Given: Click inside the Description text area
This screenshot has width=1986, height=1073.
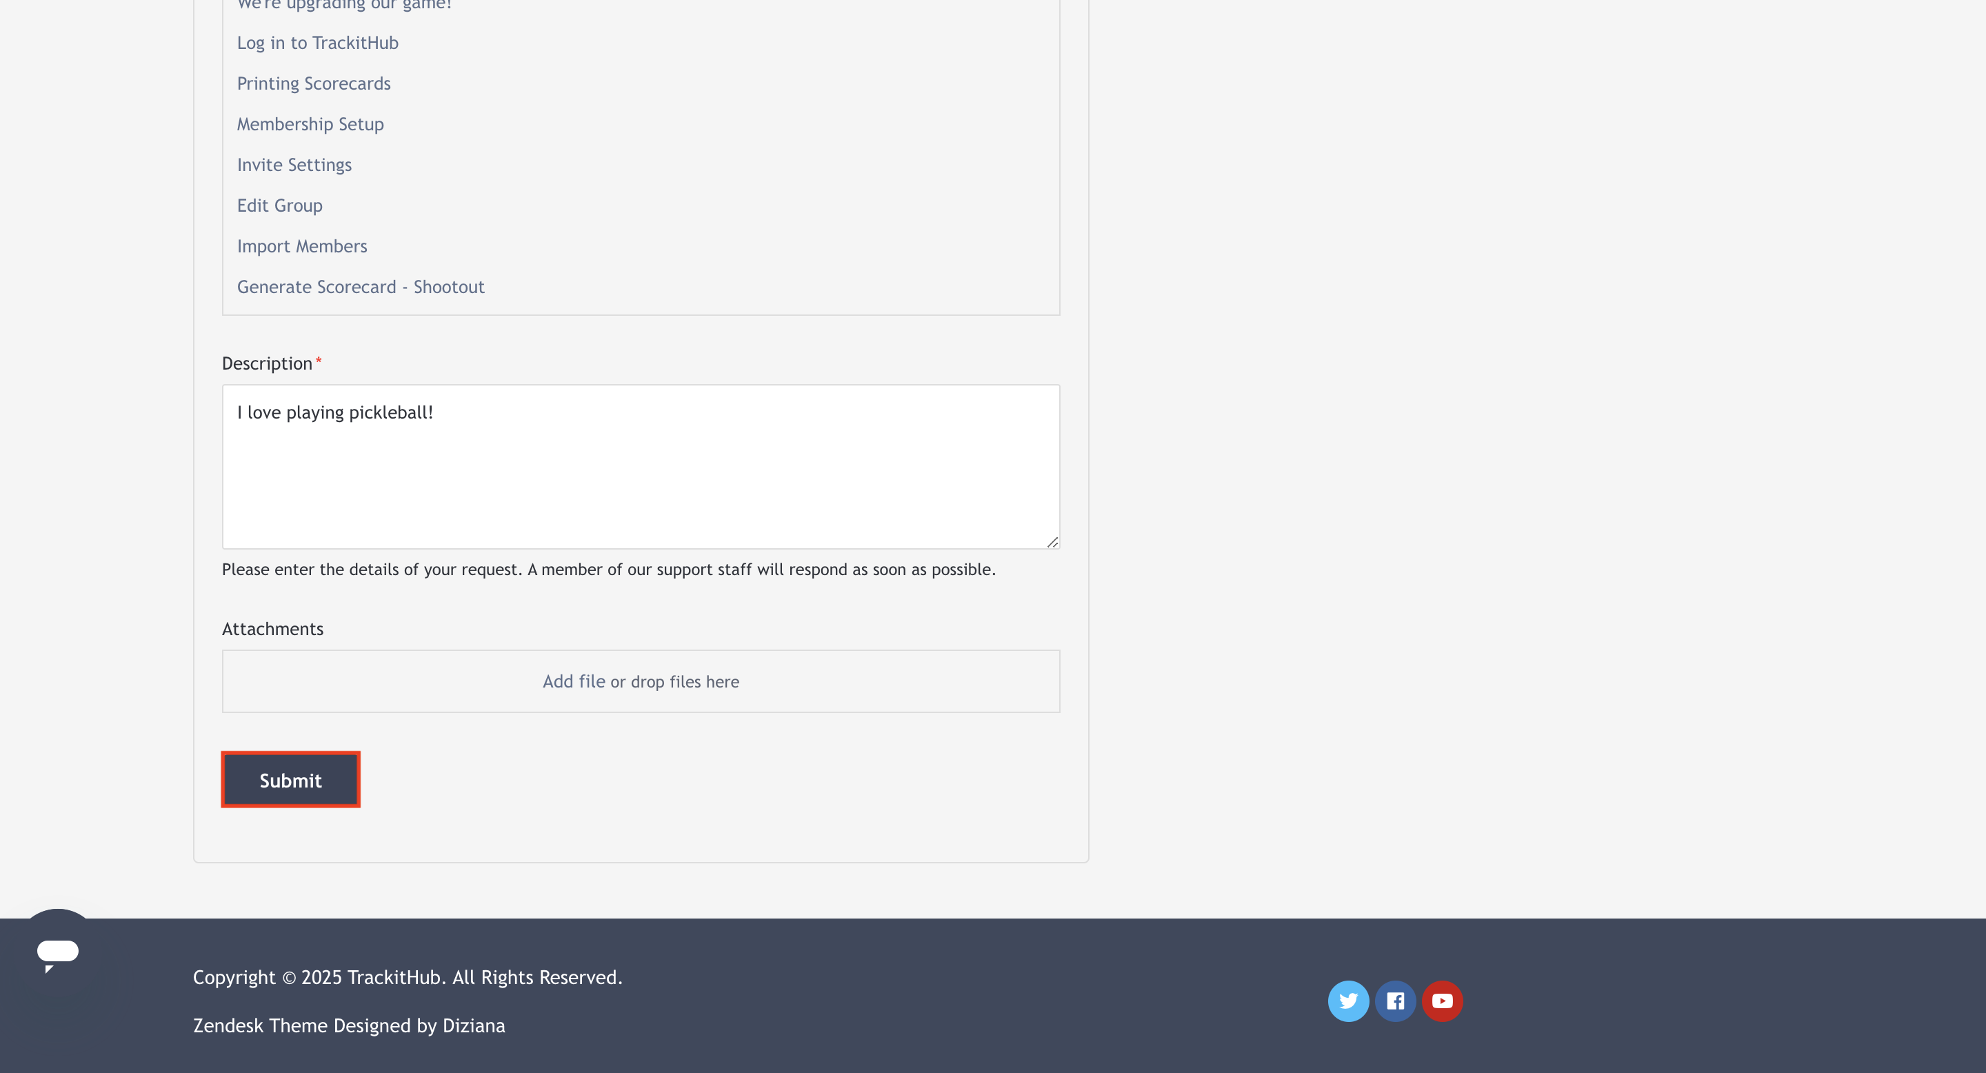Looking at the screenshot, I should [641, 467].
